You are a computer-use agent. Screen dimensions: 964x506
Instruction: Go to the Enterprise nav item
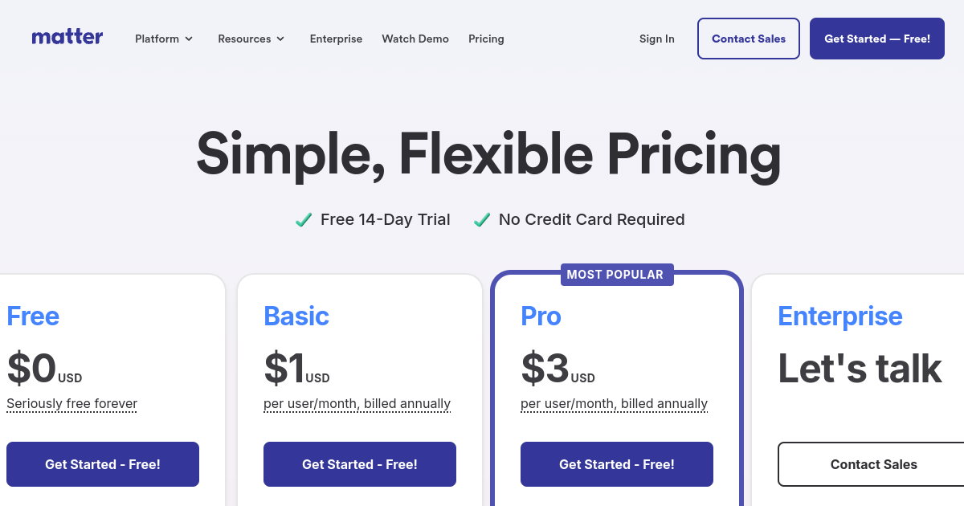(336, 39)
